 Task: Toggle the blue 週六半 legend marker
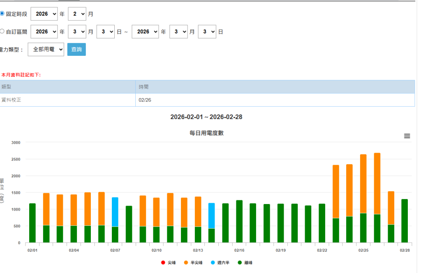click(213, 263)
